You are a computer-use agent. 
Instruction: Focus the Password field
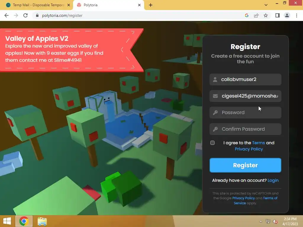click(x=245, y=113)
